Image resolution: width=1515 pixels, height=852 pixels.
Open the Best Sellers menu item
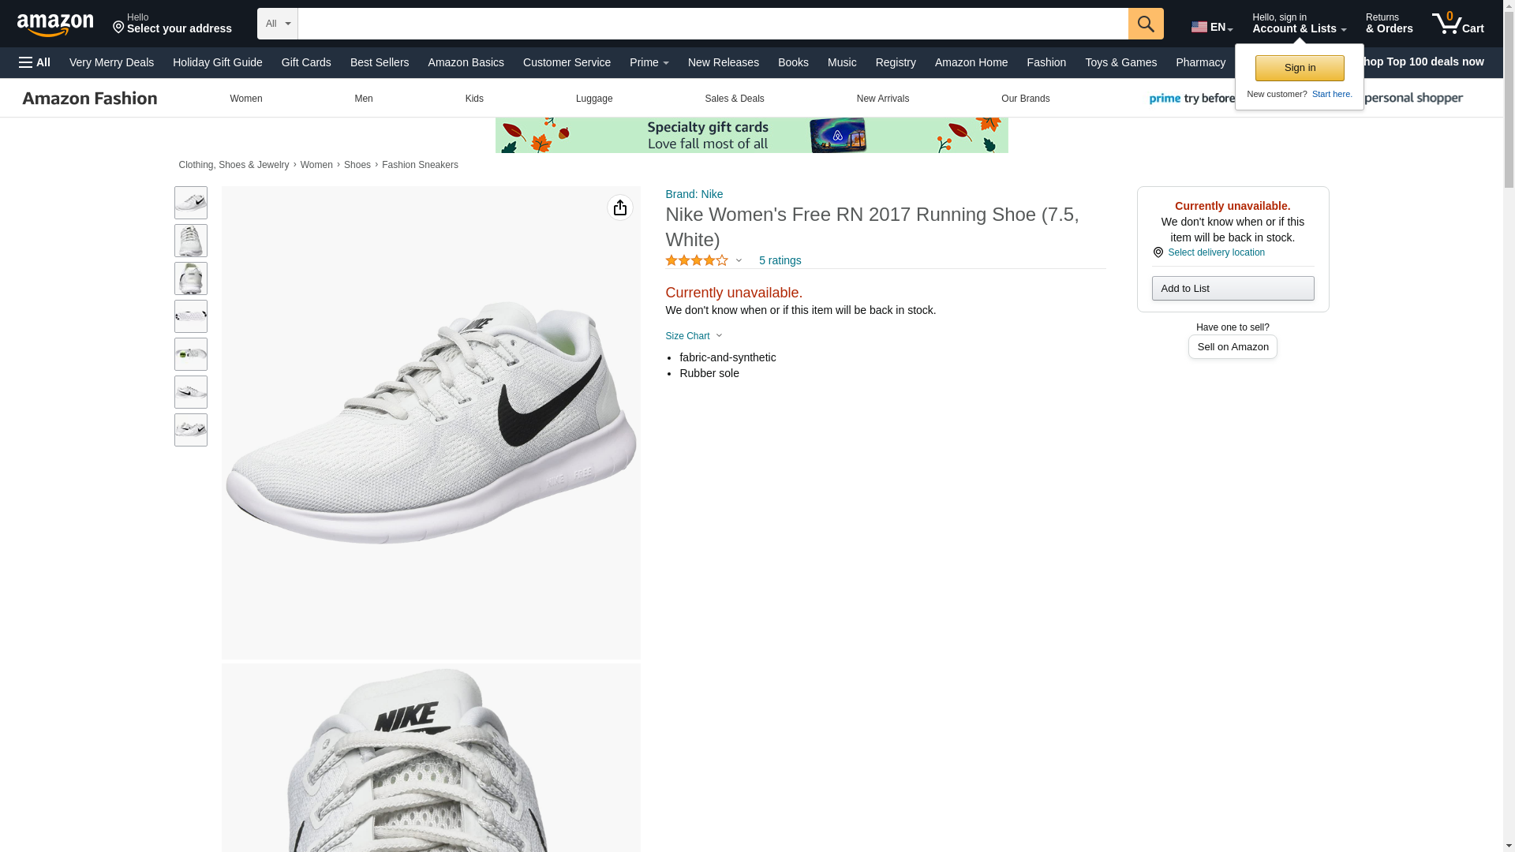(379, 62)
